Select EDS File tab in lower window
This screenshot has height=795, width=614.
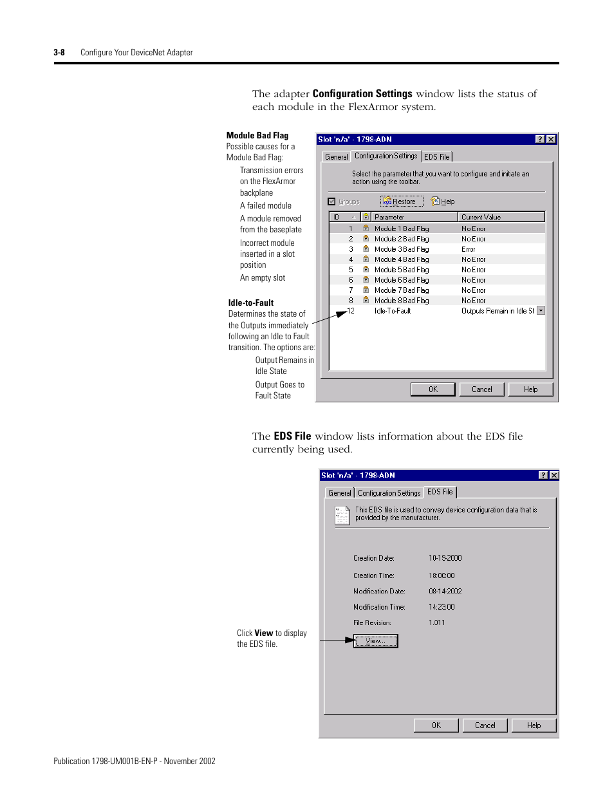click(440, 492)
